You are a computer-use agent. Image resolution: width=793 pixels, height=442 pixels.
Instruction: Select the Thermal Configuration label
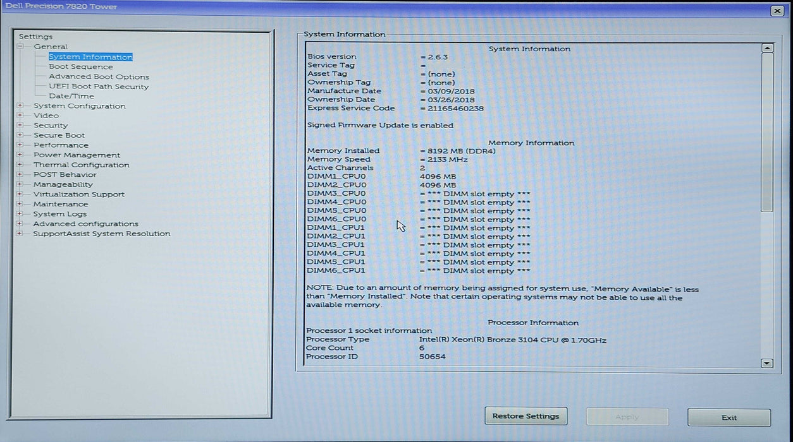click(82, 165)
